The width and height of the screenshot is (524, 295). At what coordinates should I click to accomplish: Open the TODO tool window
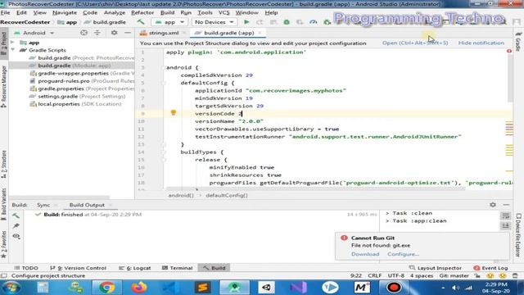click(26, 268)
